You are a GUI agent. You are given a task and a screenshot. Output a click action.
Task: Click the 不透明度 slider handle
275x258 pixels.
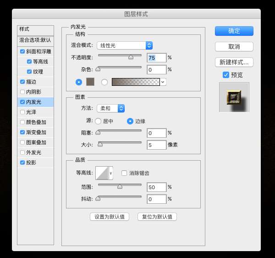pyautogui.click(x=131, y=57)
